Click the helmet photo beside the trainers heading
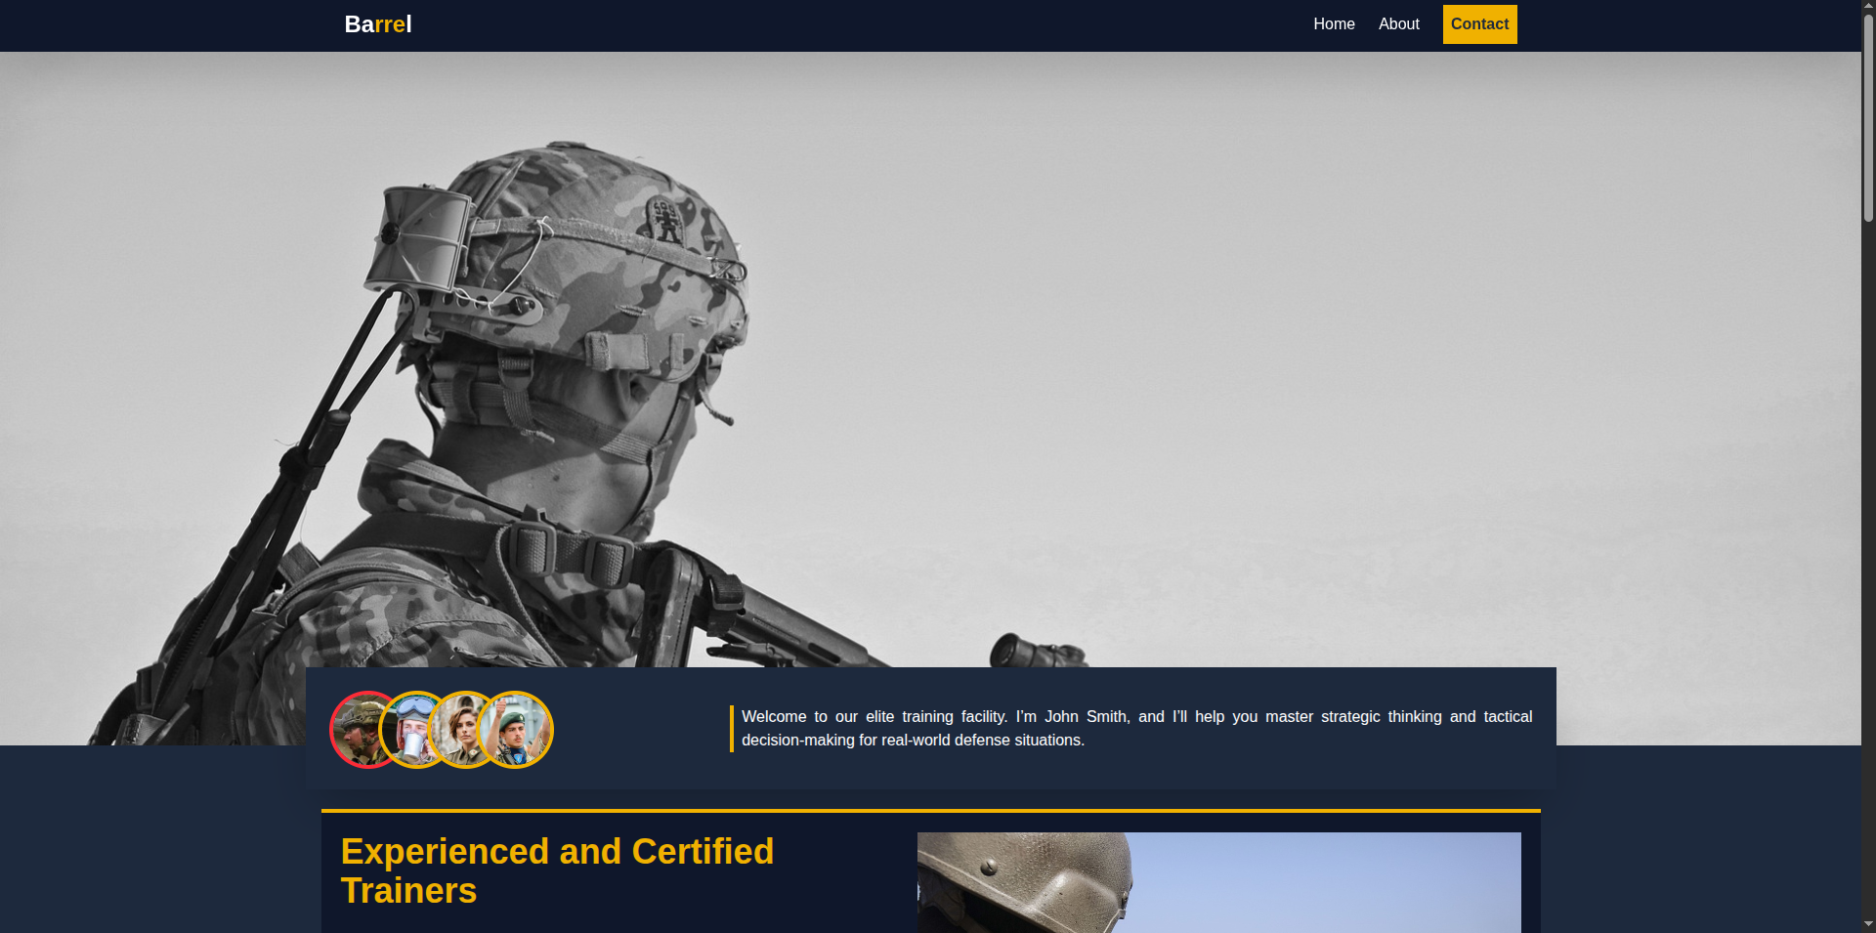Viewport: 1876px width, 933px height. pos(1218,882)
